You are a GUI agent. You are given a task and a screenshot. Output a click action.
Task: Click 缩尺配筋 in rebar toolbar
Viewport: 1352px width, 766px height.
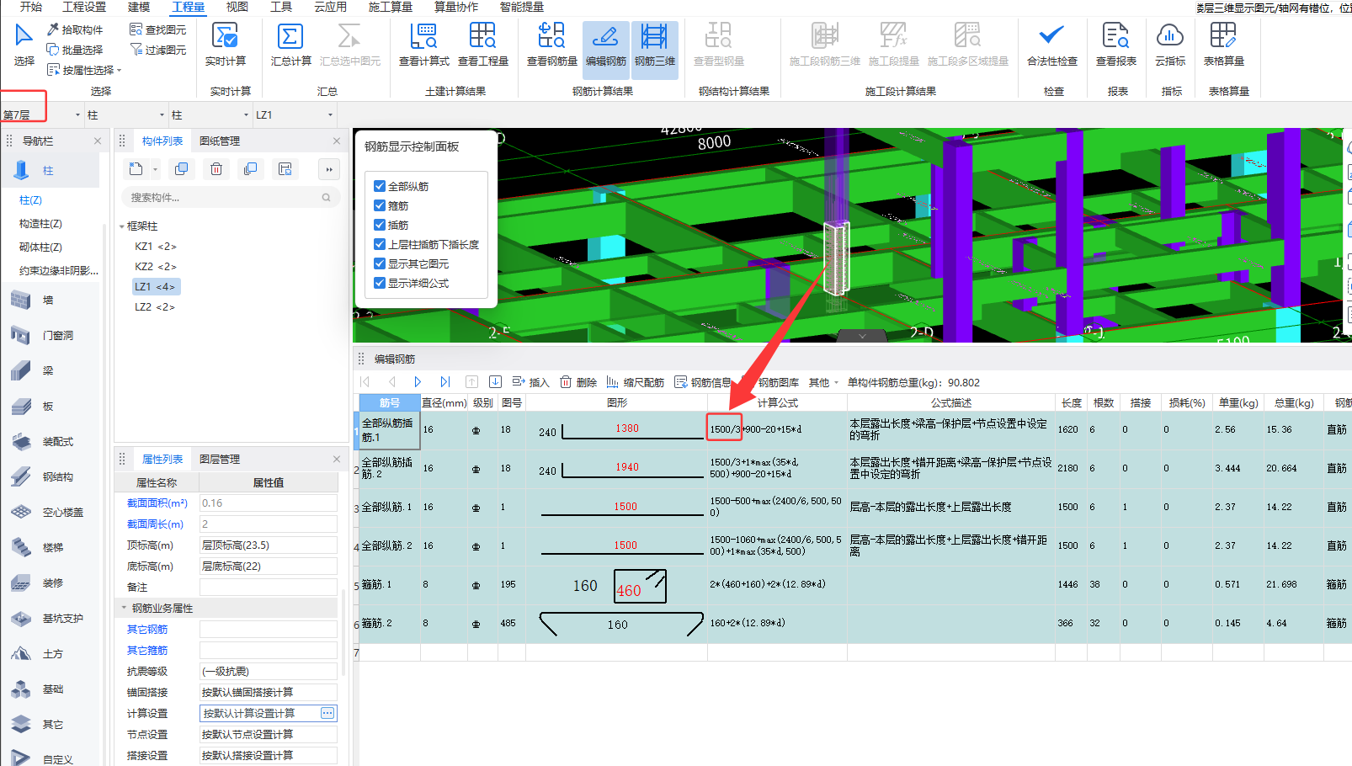coord(635,382)
